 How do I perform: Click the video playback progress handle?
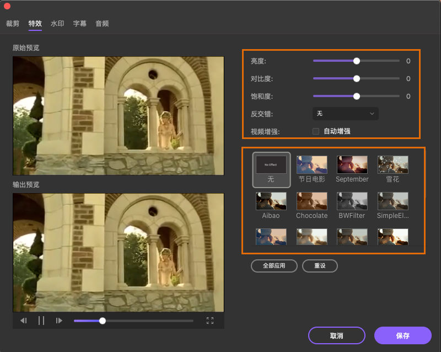click(x=103, y=321)
